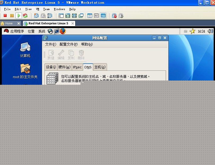Click the red Power Off VM button
This screenshot has height=165, width=215.
click(5, 16)
